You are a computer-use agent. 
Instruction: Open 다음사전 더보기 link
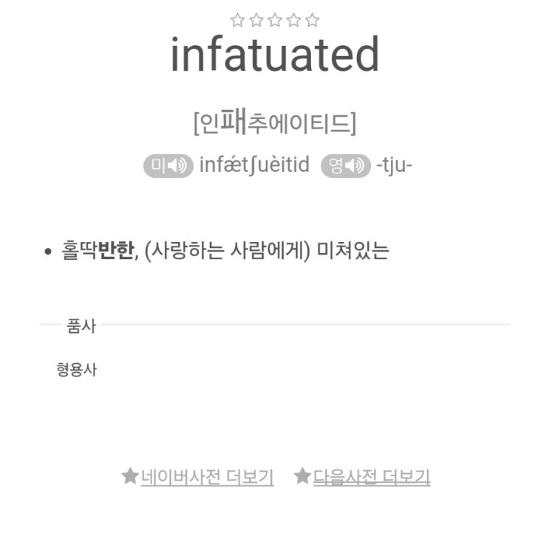[372, 477]
